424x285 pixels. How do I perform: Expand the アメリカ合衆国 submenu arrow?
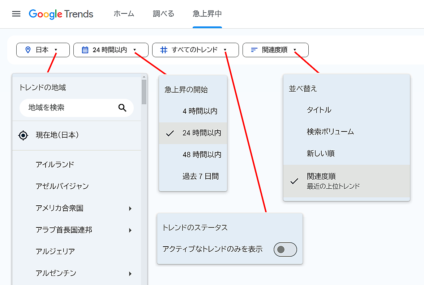(x=130, y=209)
